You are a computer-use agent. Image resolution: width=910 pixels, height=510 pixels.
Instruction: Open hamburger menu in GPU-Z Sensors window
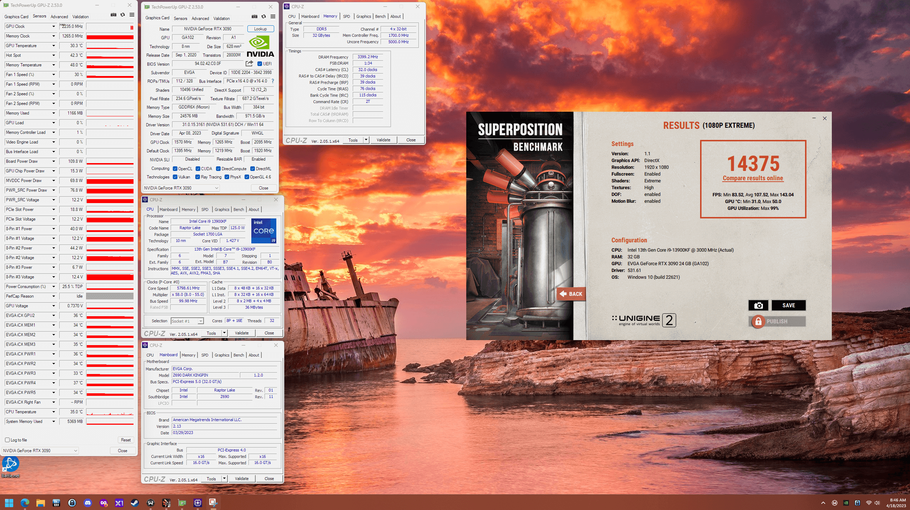tap(132, 15)
